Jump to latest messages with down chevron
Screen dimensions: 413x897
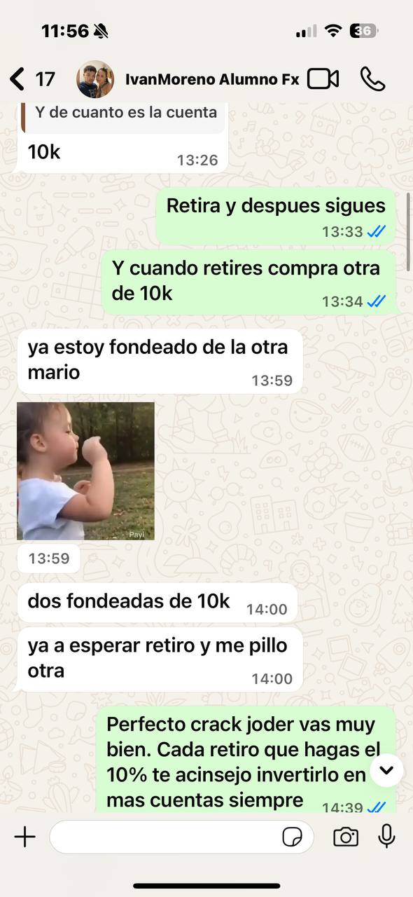click(x=386, y=771)
